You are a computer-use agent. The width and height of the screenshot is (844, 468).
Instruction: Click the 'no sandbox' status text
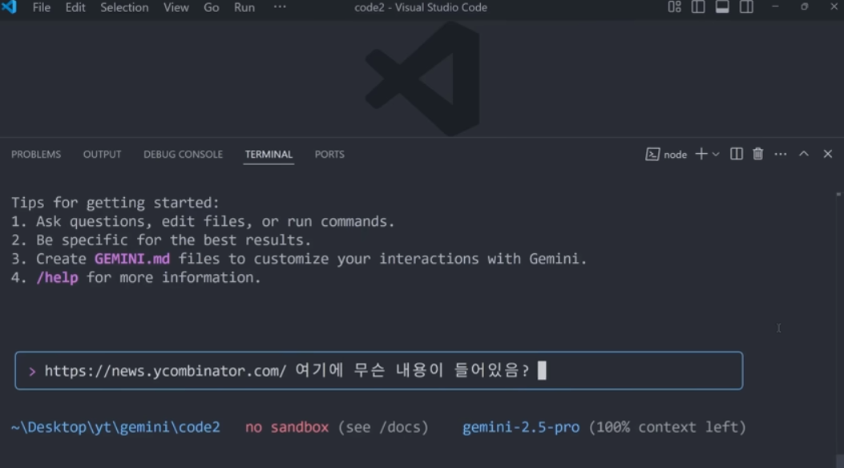coord(287,427)
